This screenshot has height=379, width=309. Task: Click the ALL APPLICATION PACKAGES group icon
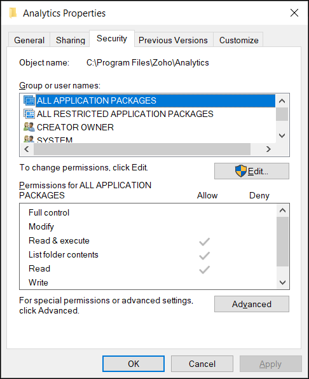[x=29, y=100]
